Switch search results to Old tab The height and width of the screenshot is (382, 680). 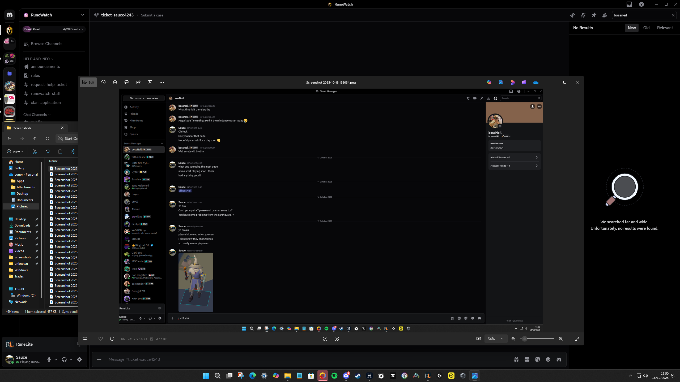pyautogui.click(x=646, y=28)
